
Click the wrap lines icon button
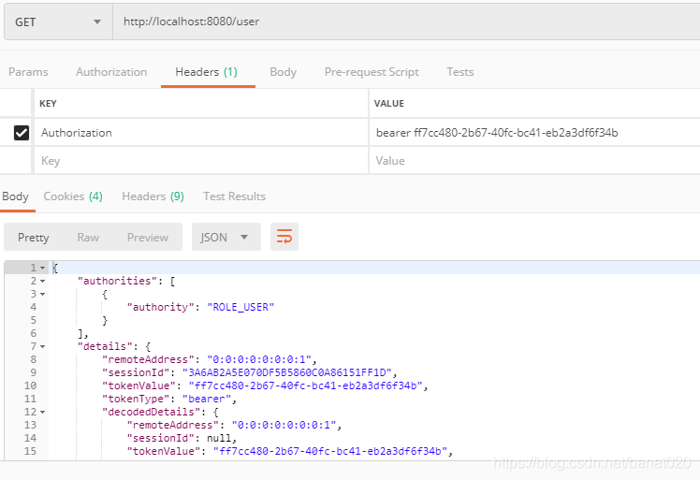pyautogui.click(x=284, y=237)
